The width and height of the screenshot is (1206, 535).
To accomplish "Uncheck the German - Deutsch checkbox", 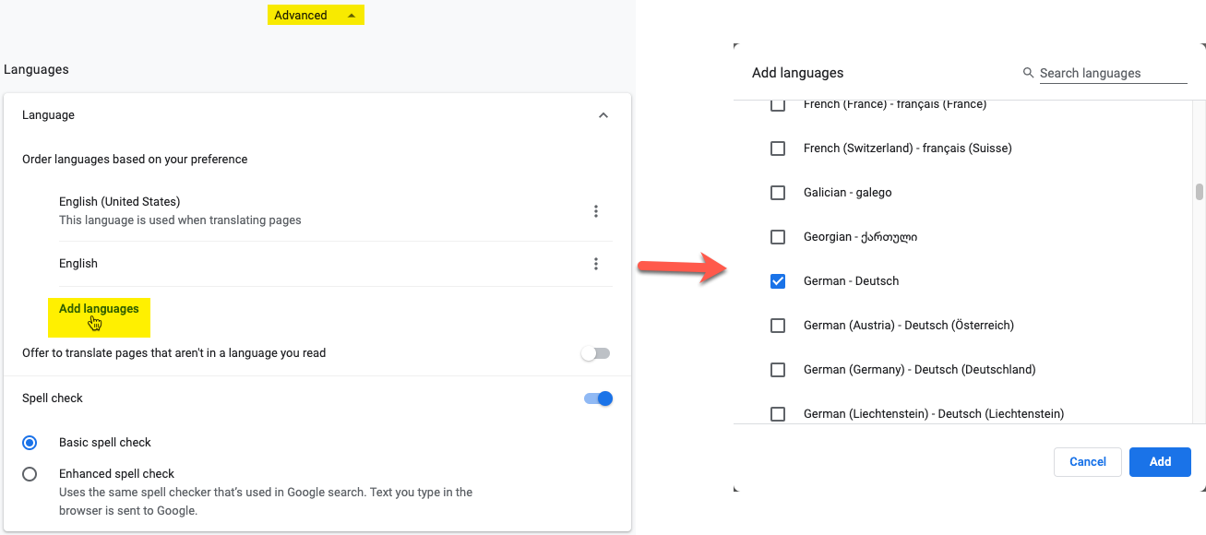I will 778,281.
